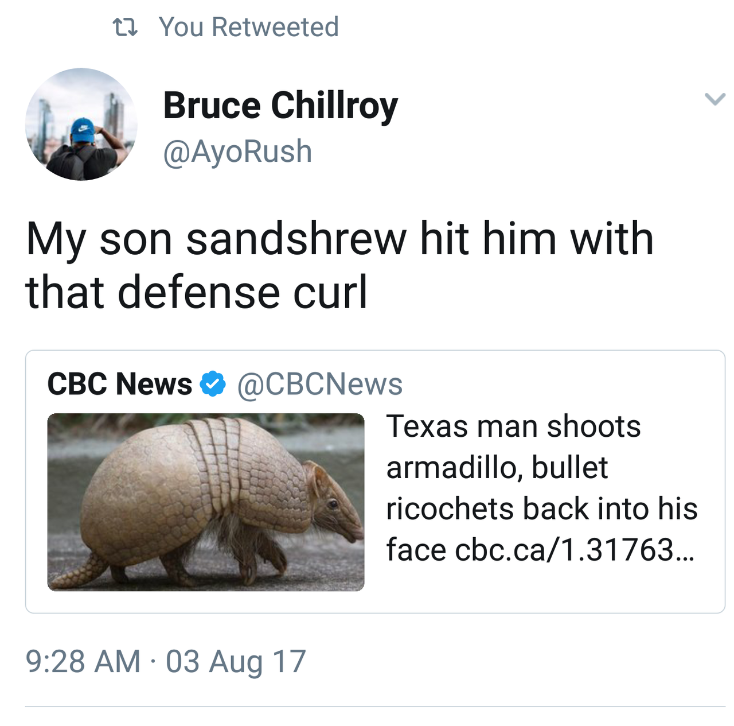Screen dimensions: 734x726
Task: Click the Nike cap in avatar
Action: pos(84,129)
